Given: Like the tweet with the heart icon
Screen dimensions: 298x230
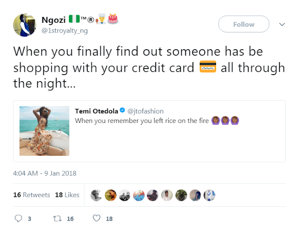Looking at the screenshot, I should pyautogui.click(x=97, y=218).
